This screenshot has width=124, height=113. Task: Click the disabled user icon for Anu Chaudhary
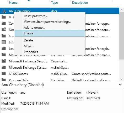(4, 11)
